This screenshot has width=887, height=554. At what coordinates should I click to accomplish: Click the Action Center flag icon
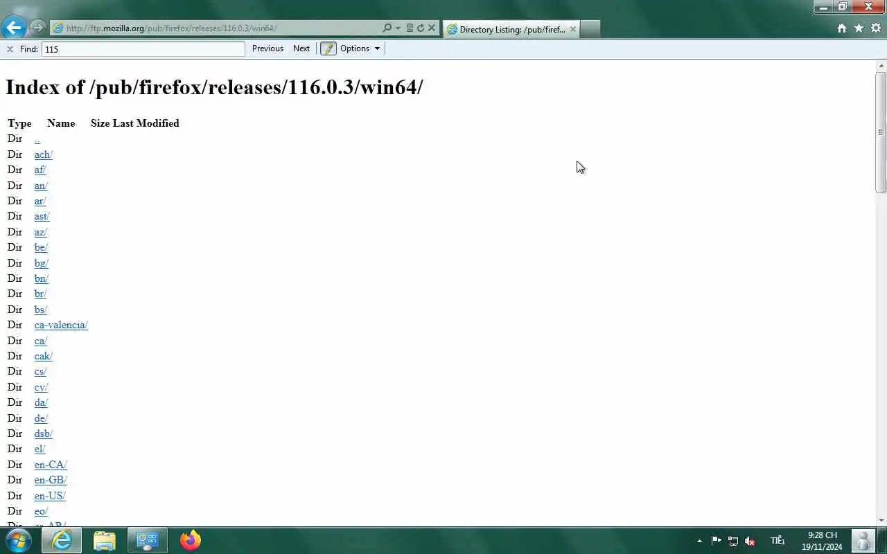point(717,541)
